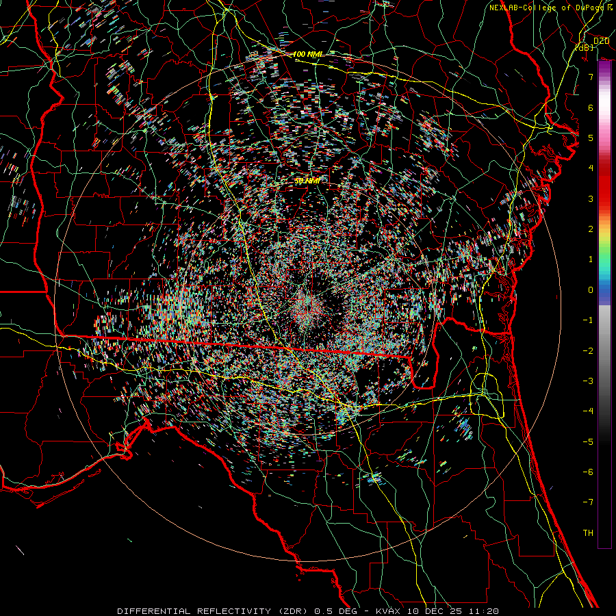This screenshot has width=616, height=616.
Task: Click the 3 value on the dB scale
Action: [x=591, y=198]
